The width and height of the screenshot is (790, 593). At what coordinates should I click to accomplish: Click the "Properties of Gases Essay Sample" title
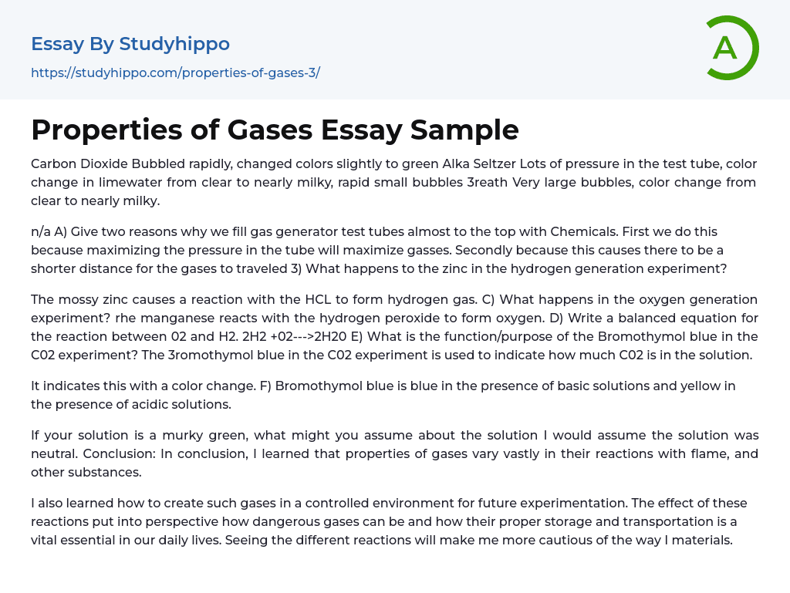pyautogui.click(x=275, y=130)
